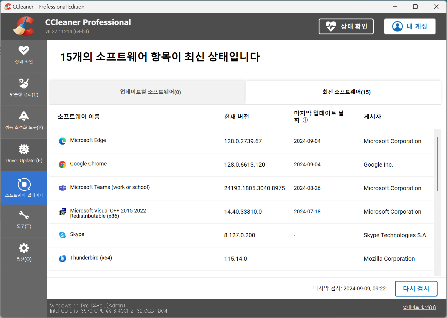Click 마지막 검사 timestamp text

(x=350, y=288)
